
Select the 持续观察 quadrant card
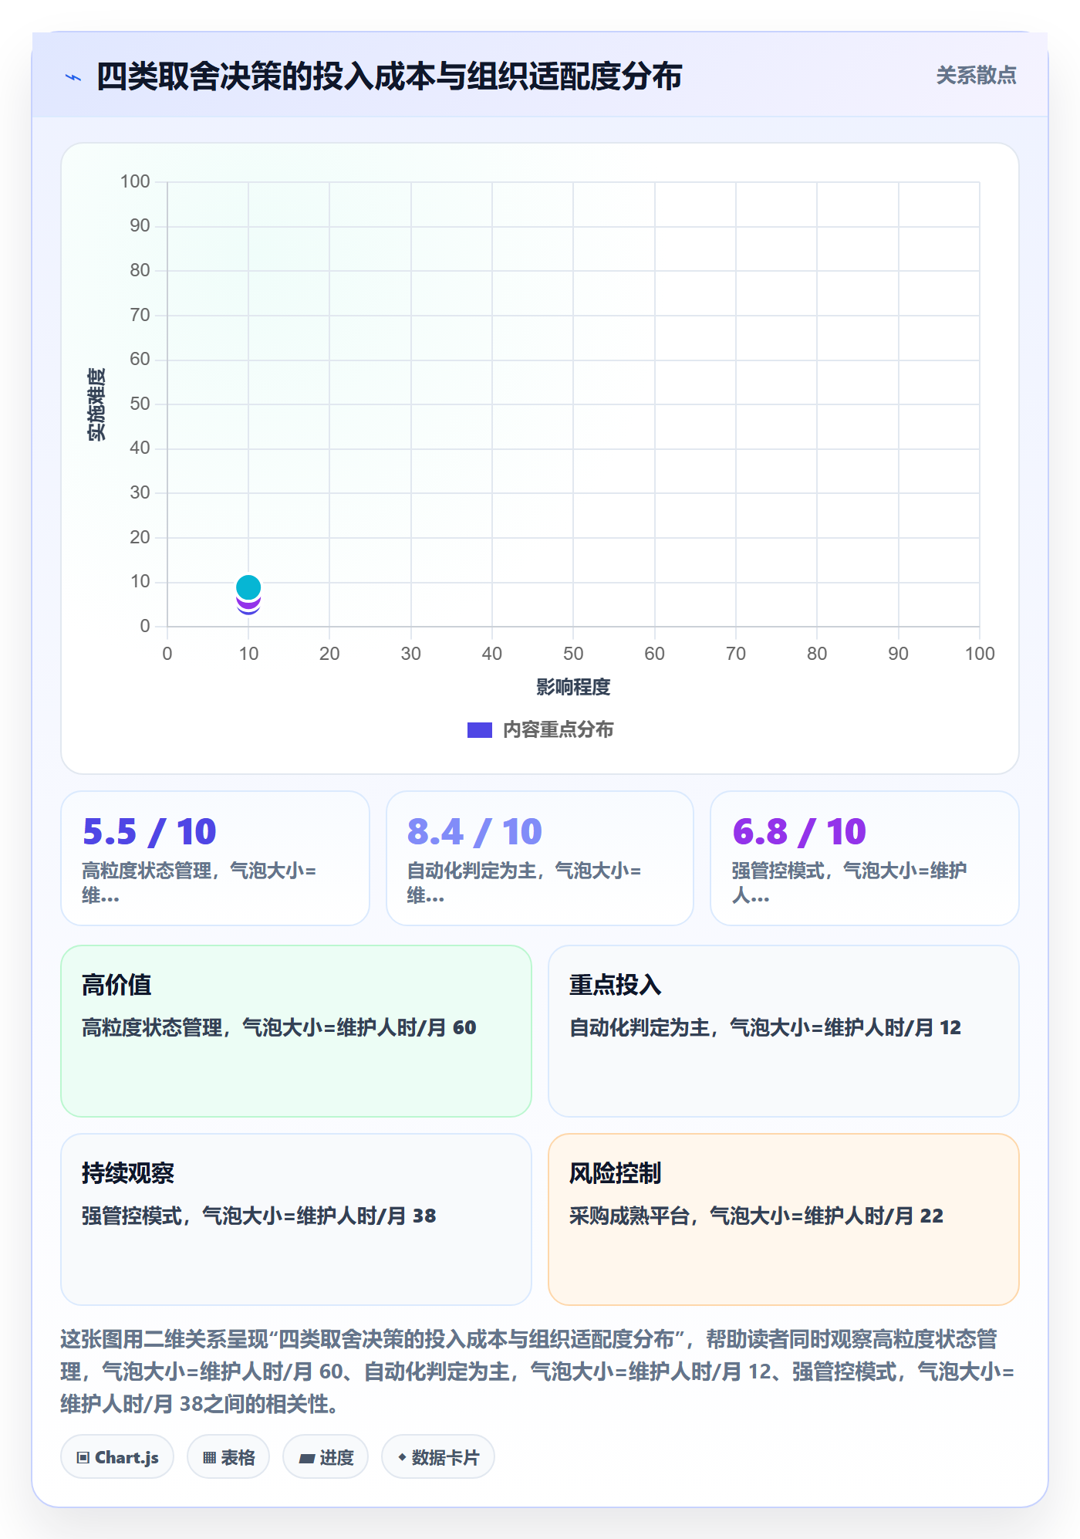tap(296, 1219)
